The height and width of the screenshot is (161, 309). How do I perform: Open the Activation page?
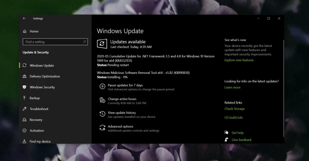click(x=37, y=130)
